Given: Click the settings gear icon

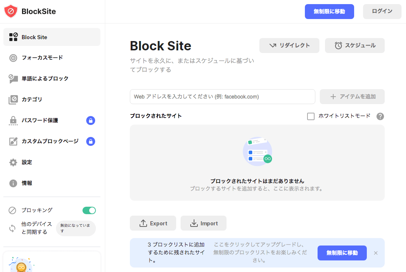Looking at the screenshot, I should pyautogui.click(x=13, y=162).
